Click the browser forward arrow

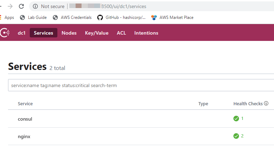[10, 6]
